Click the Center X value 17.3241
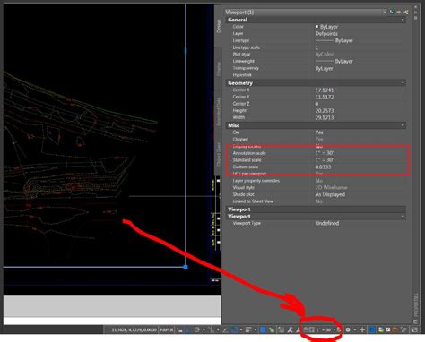The image size is (425, 342). [325, 90]
